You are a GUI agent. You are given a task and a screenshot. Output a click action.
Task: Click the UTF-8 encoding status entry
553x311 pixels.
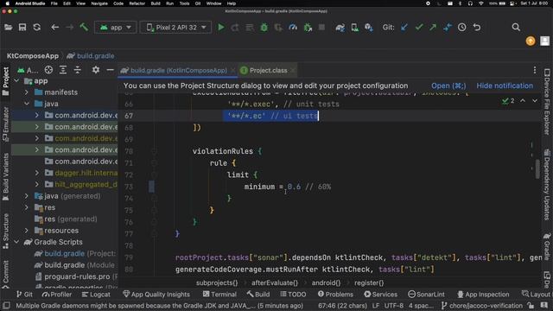point(394,306)
